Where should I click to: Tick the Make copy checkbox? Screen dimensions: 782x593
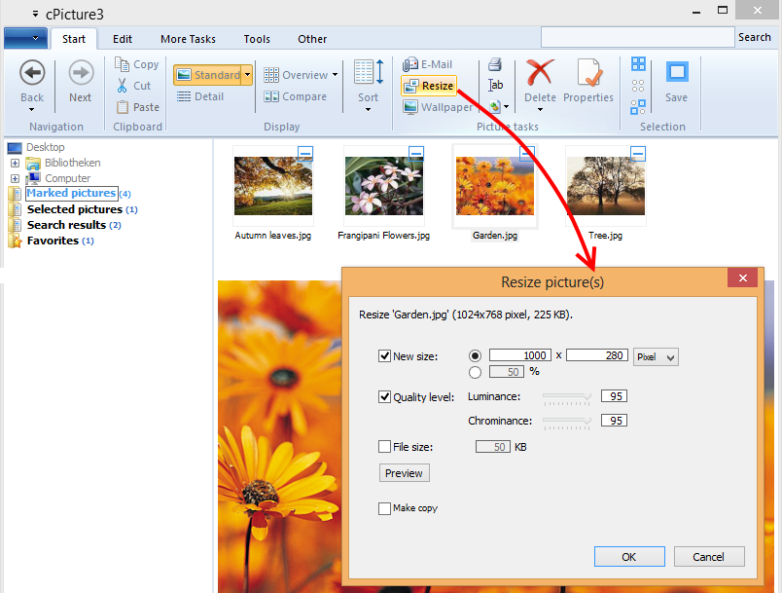point(384,508)
